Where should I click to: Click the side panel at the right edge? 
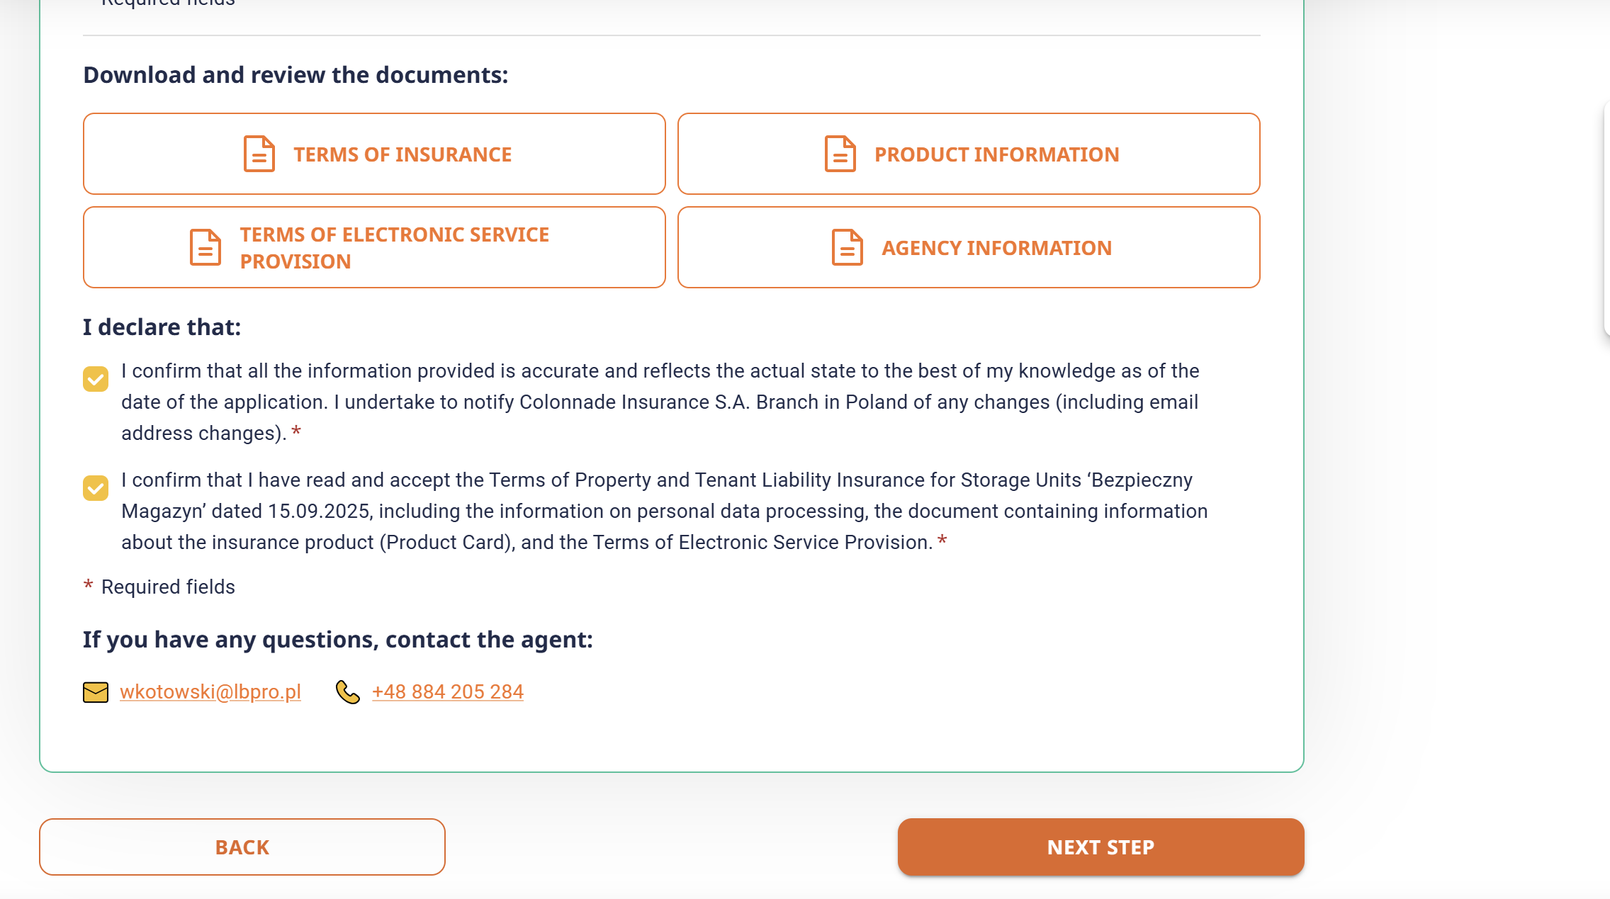[1606, 220]
